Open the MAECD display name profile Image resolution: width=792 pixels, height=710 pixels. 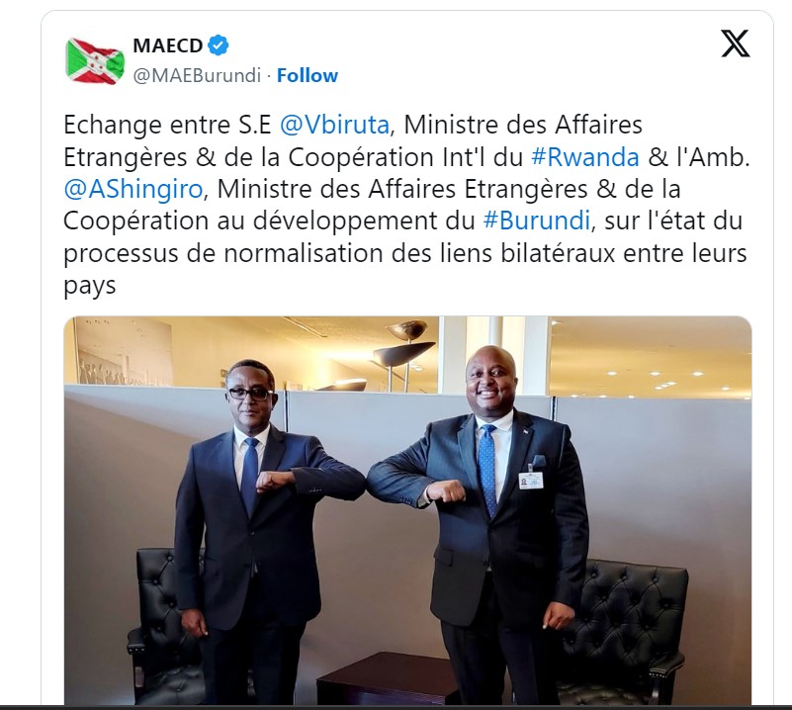(168, 45)
